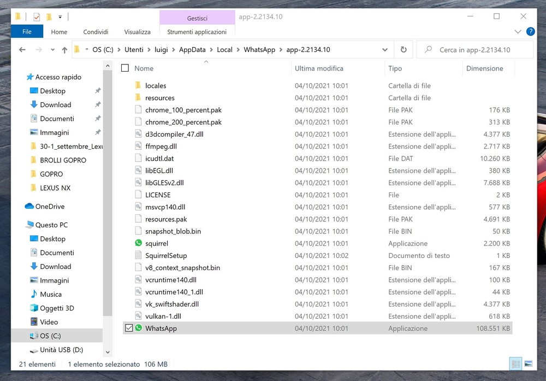Open the recent locations dropdown arrow

click(x=52, y=50)
